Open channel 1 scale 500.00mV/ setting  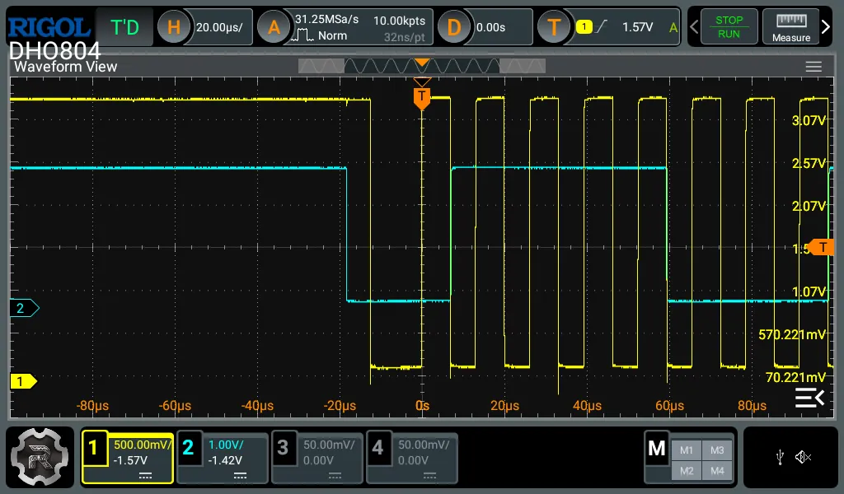click(x=142, y=445)
